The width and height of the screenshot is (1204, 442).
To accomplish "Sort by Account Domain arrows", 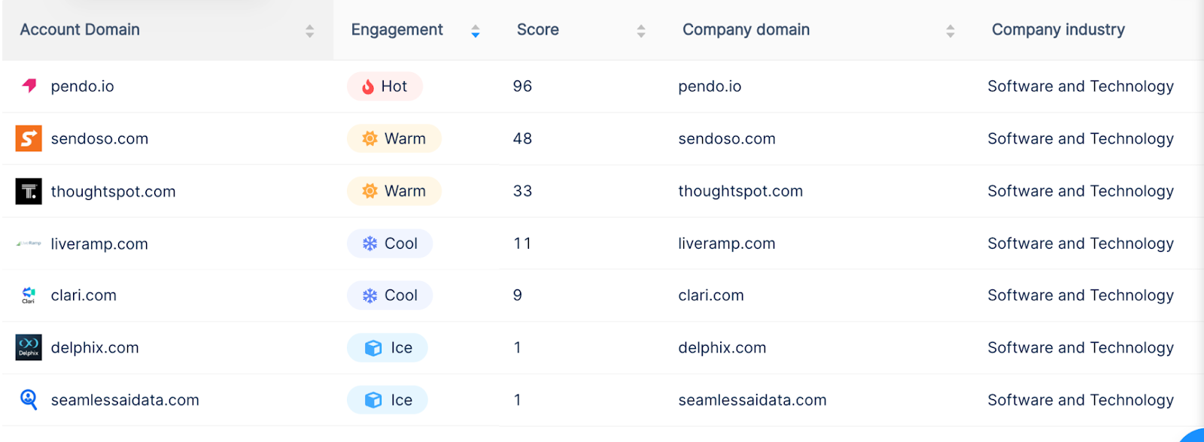I will pyautogui.click(x=309, y=31).
